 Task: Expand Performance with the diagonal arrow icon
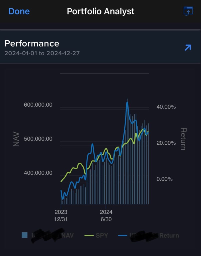click(187, 47)
